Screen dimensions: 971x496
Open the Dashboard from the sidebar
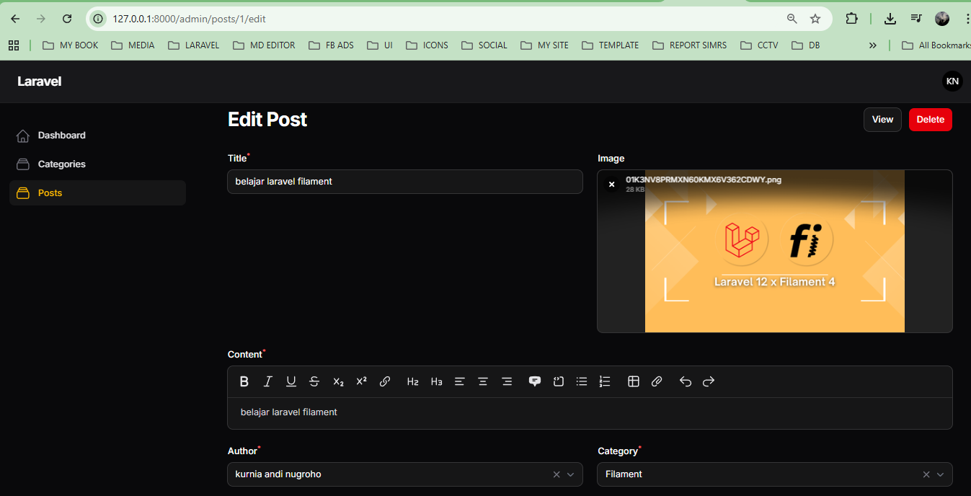(x=61, y=135)
